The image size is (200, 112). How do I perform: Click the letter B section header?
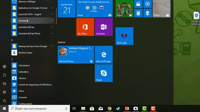12,40
